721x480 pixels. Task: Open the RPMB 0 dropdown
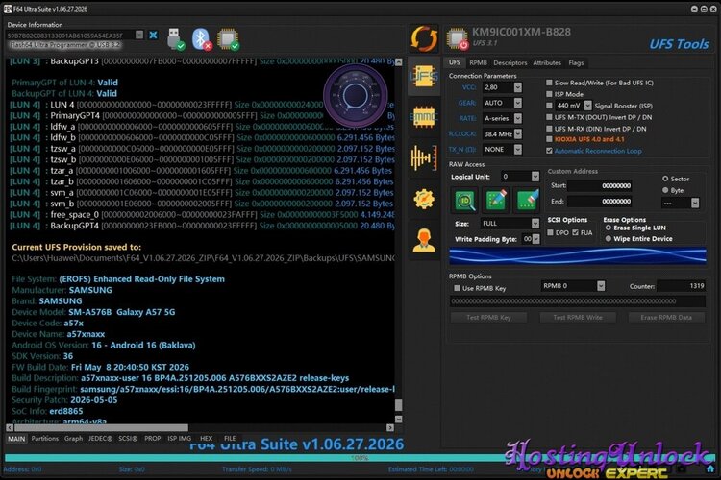601,286
